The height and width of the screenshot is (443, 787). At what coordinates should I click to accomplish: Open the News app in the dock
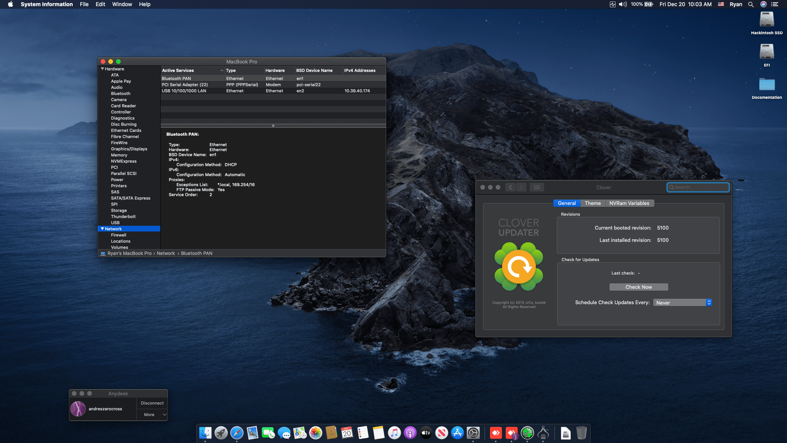click(442, 433)
